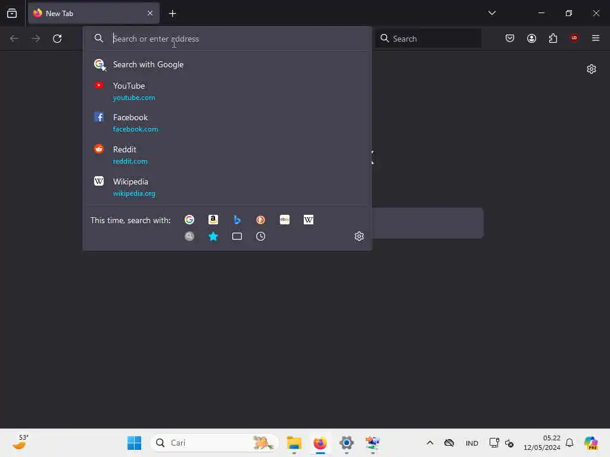Image resolution: width=610 pixels, height=457 pixels.
Task: Expand the list all tabs chevron
Action: [x=491, y=13]
